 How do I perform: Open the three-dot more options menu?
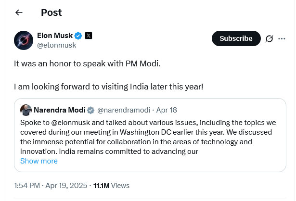pyautogui.click(x=283, y=38)
